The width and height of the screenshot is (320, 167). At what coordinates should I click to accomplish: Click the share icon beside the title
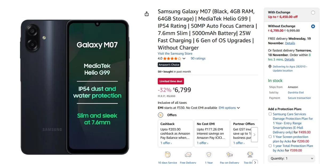point(146,14)
